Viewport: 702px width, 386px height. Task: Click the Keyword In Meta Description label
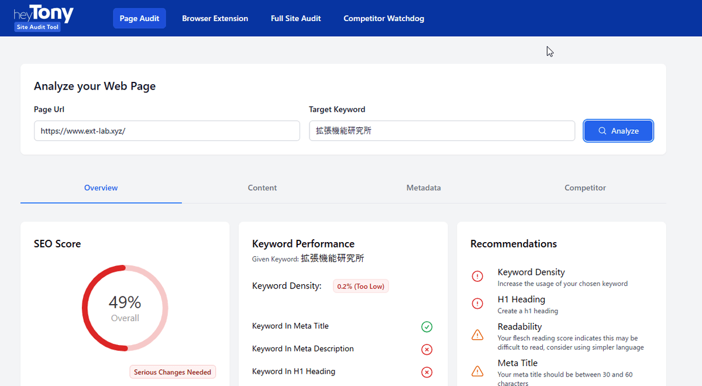[x=303, y=349]
